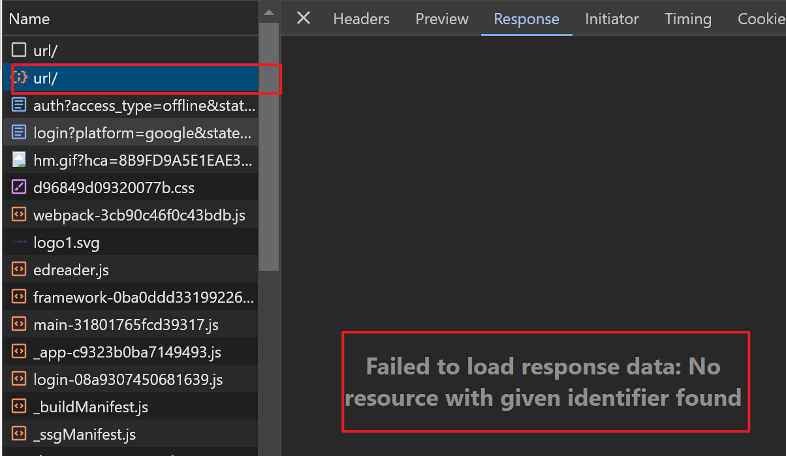Click the document icon beside login?platform=google
The image size is (786, 456).
coord(20,132)
